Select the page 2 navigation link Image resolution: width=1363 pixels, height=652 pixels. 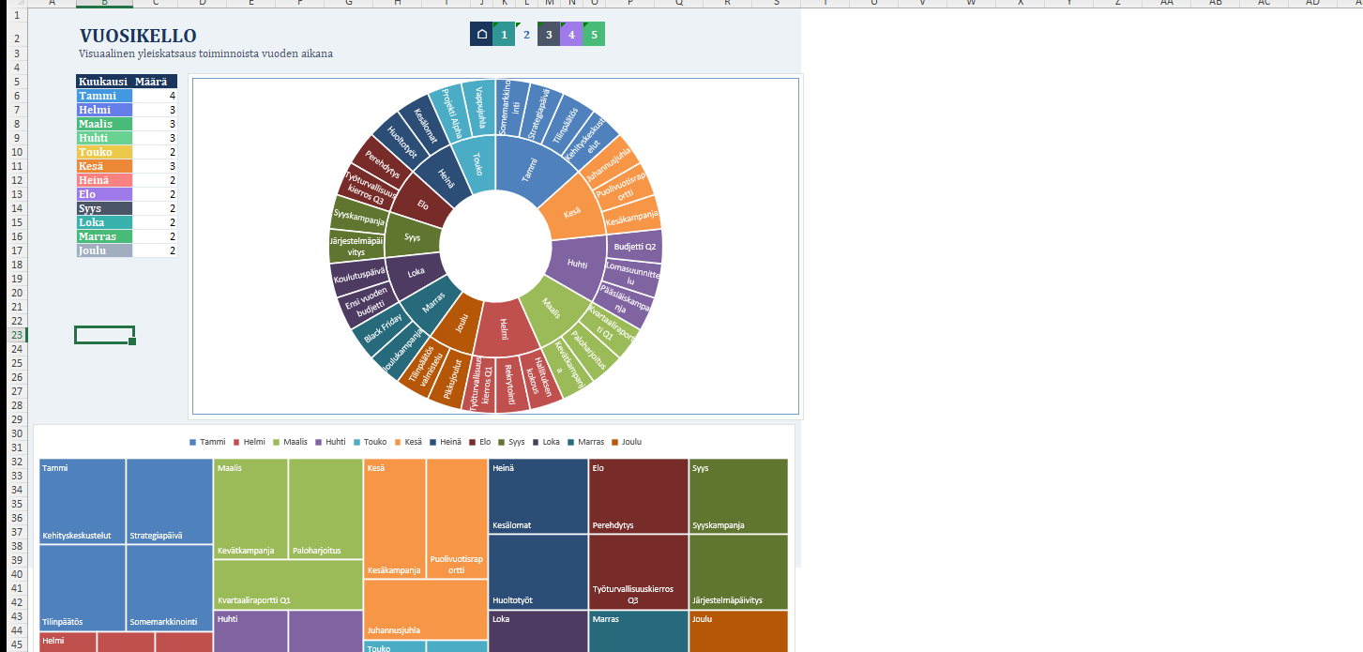click(x=526, y=35)
